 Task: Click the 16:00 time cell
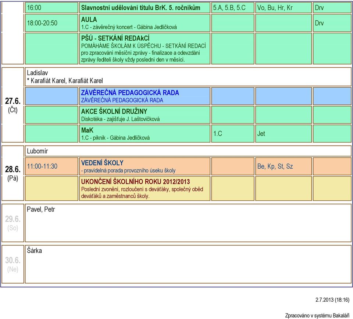point(51,8)
